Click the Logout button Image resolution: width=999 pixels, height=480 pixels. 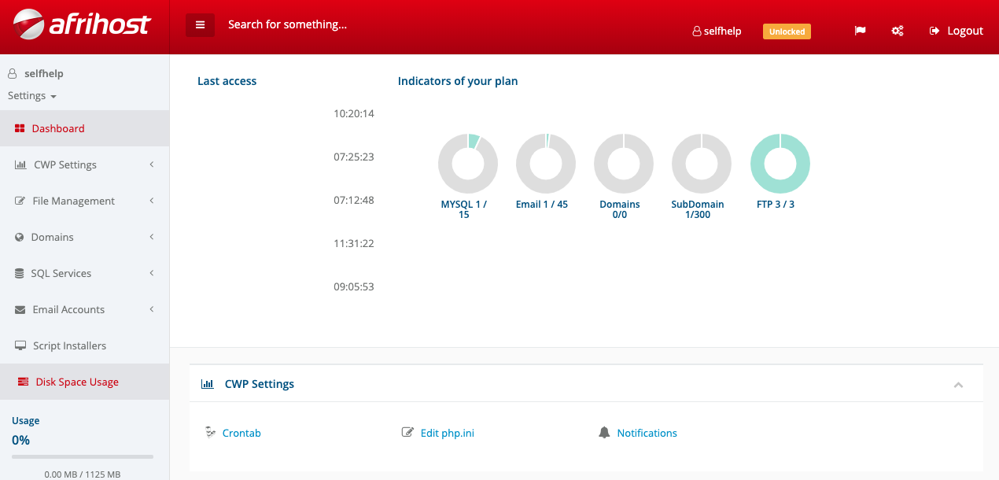point(956,31)
